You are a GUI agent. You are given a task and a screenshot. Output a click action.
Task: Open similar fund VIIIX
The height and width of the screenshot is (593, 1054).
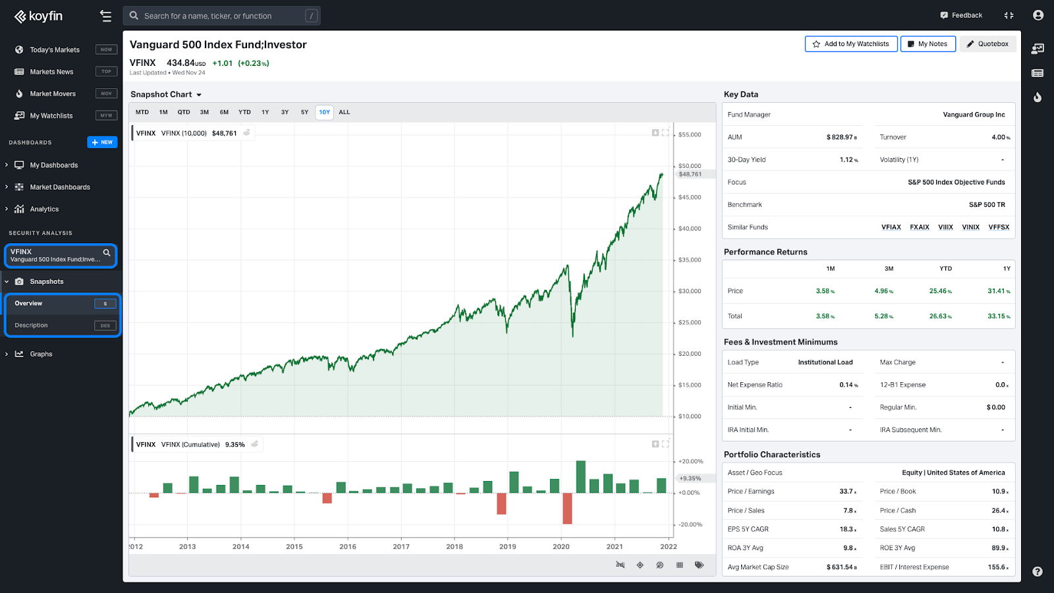tap(946, 227)
